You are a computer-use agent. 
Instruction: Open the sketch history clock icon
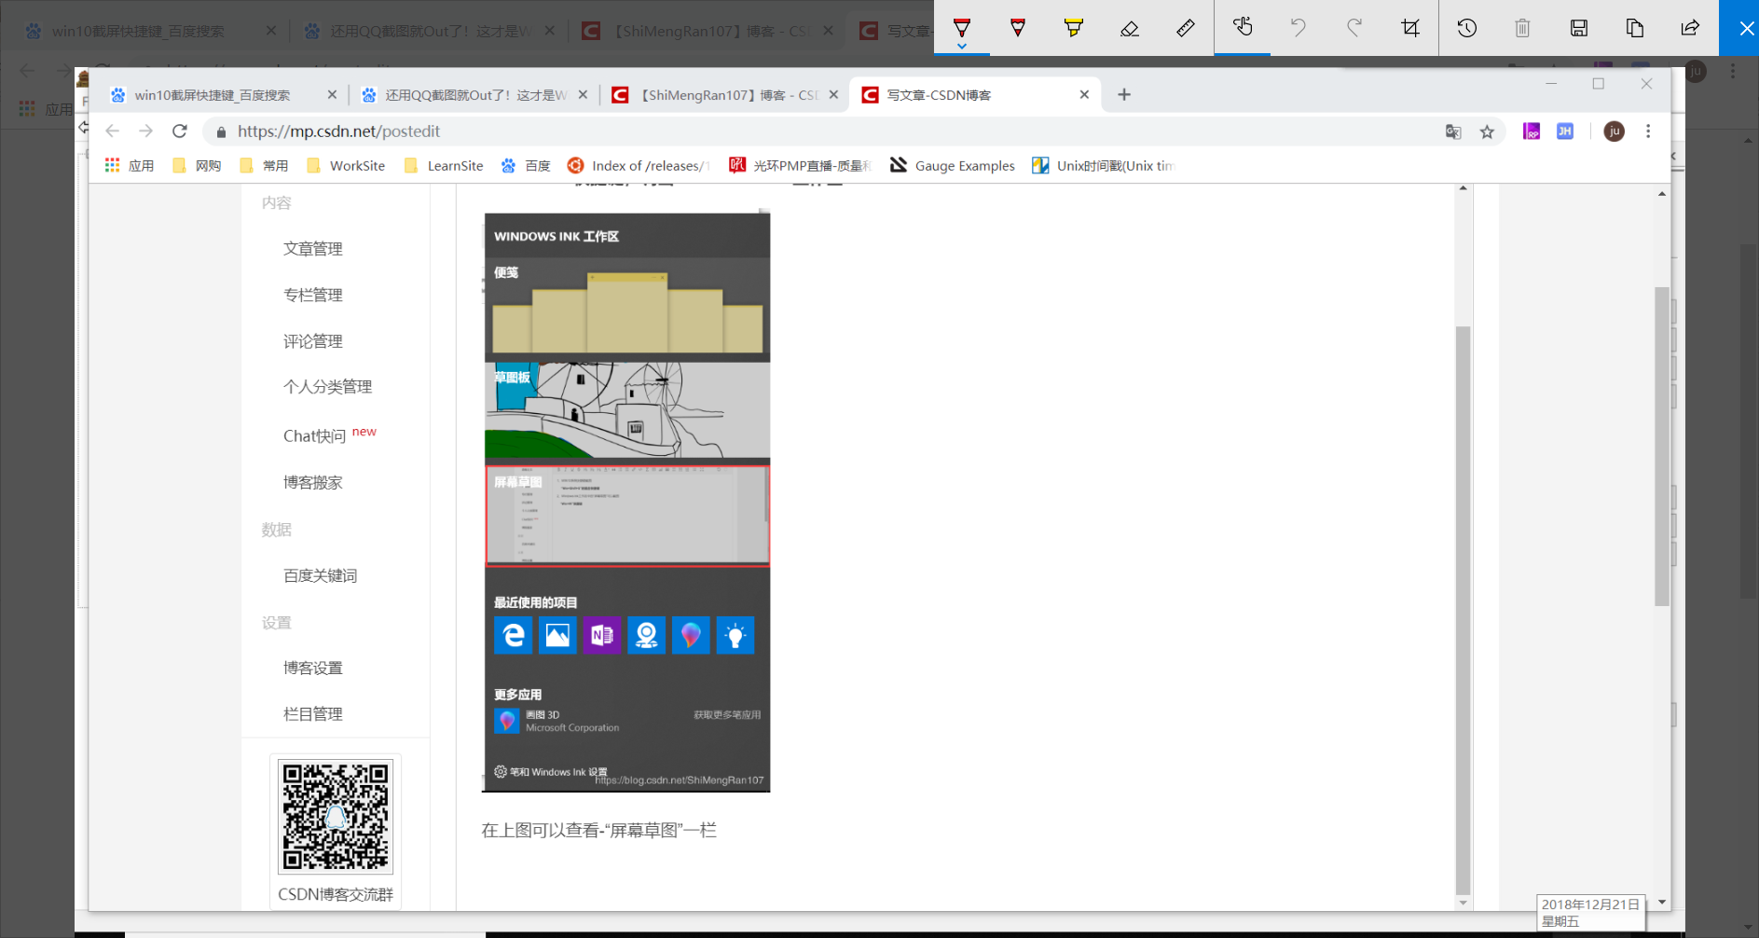[x=1467, y=27]
